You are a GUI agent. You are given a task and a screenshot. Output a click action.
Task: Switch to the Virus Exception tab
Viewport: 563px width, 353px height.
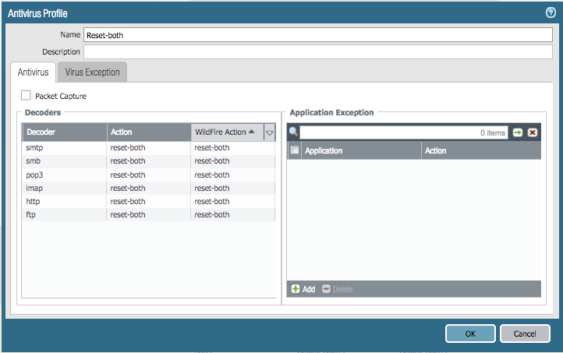click(x=92, y=72)
